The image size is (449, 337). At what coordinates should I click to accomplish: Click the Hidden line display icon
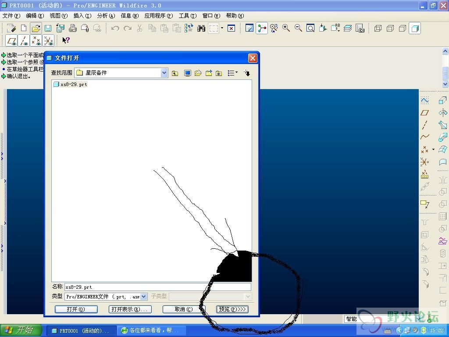point(390,28)
